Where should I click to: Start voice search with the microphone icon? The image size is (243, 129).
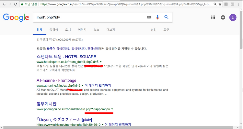(157, 17)
